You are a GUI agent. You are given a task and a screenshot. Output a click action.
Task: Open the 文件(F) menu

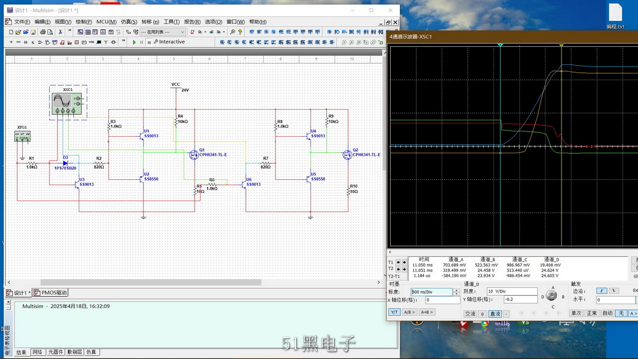tap(22, 22)
